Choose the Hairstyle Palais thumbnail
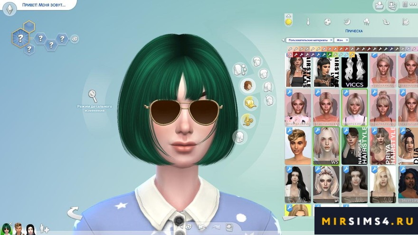Viewport: 418px width, 235px height. pos(298,70)
